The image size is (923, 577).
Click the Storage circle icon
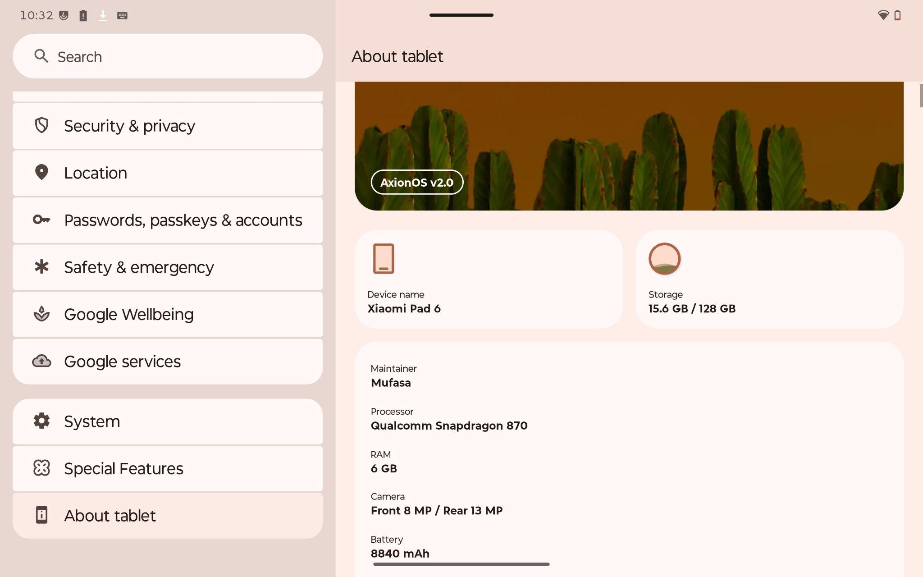[x=664, y=259]
